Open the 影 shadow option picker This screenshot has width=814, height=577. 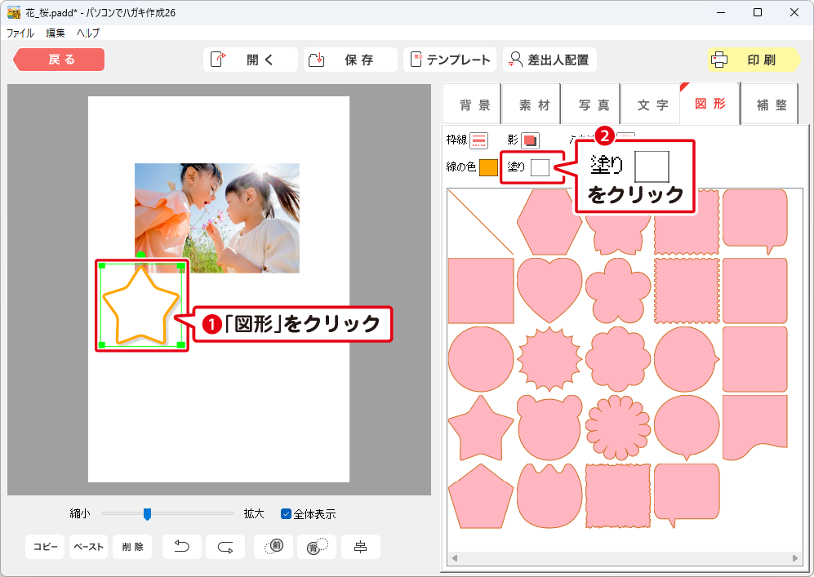coord(531,140)
